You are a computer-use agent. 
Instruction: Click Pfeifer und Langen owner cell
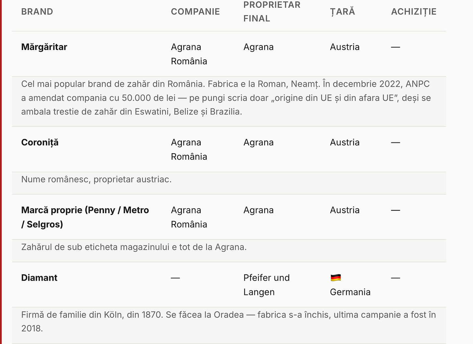pos(266,285)
